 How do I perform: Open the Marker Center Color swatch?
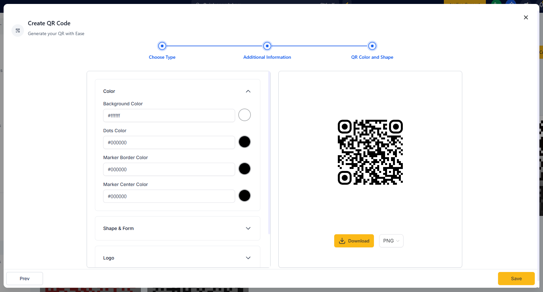click(245, 196)
